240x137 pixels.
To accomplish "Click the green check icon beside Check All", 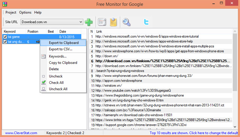I will pyautogui.click(x=43, y=82).
